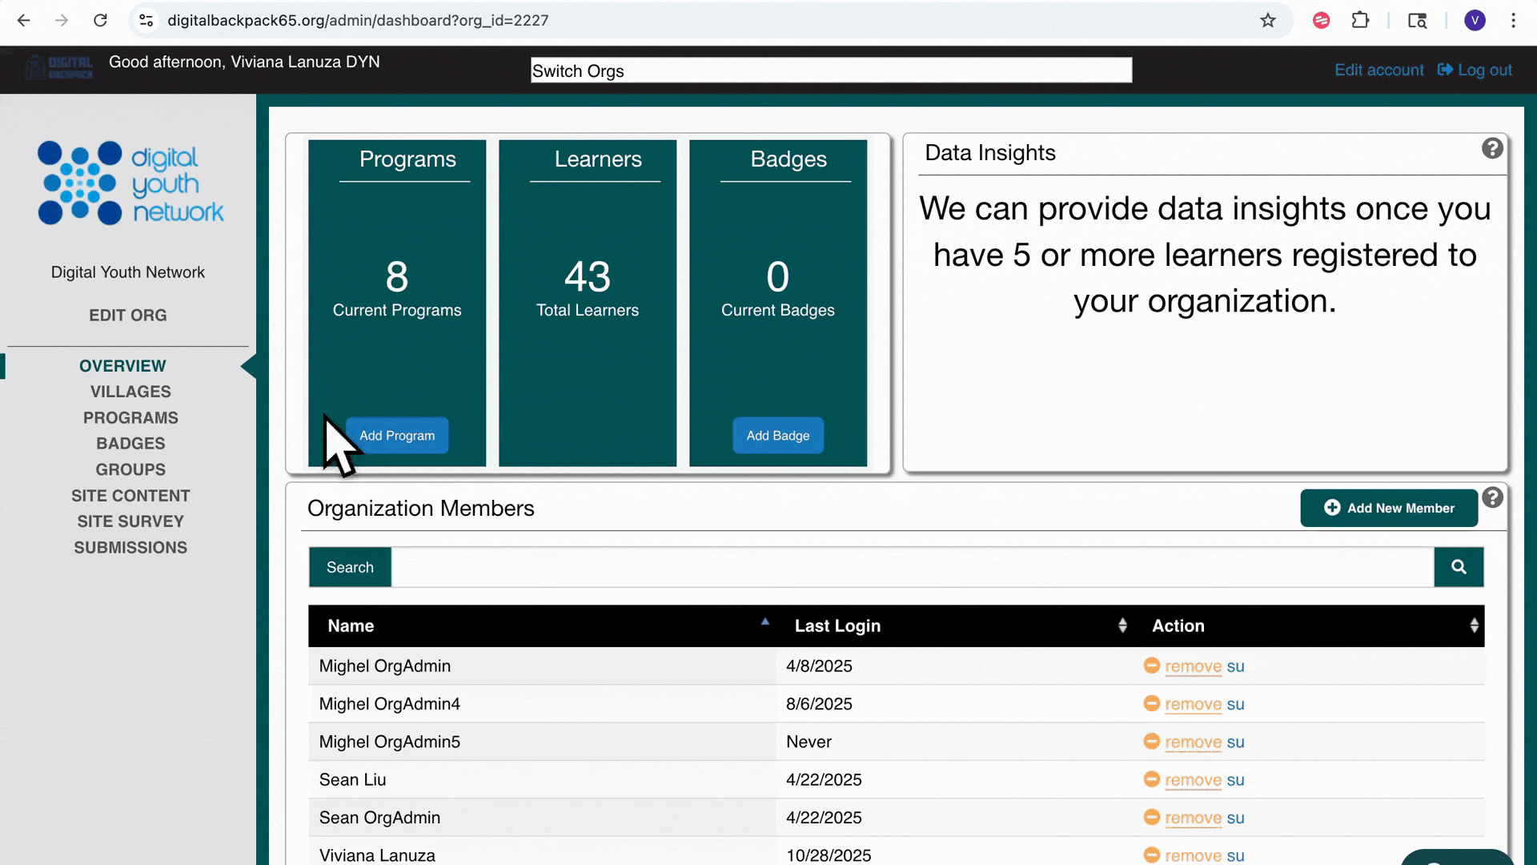
Task: Click remove link for Sean OrgAdmin
Action: click(x=1193, y=818)
